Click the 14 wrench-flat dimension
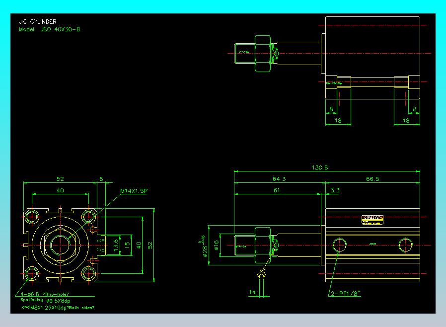This screenshot has height=327, width=446. coord(252,292)
